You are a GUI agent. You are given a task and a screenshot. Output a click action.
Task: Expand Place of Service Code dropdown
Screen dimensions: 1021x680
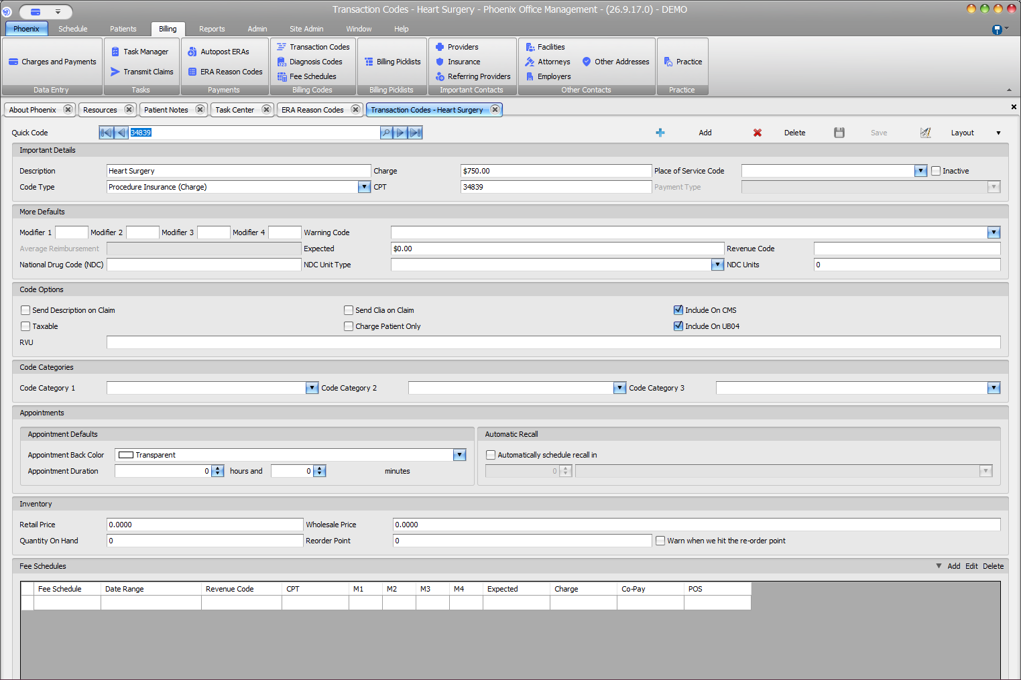point(920,171)
